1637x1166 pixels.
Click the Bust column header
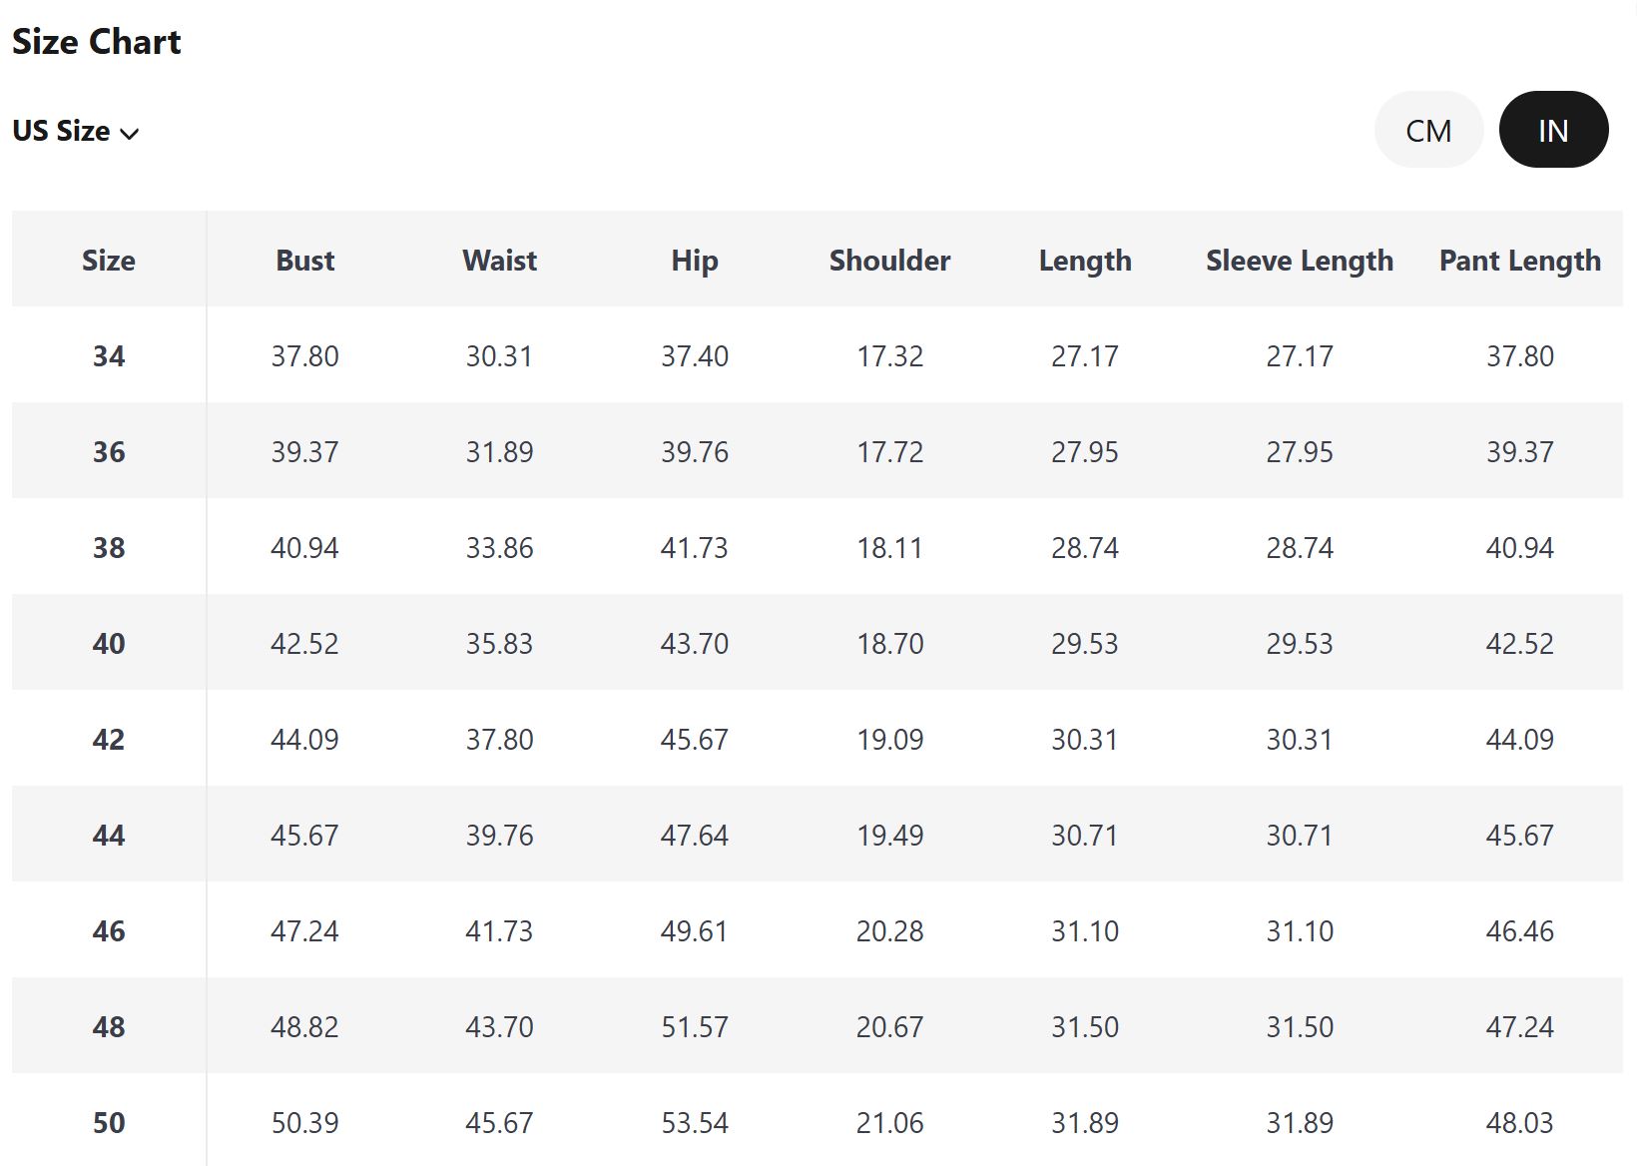[304, 261]
